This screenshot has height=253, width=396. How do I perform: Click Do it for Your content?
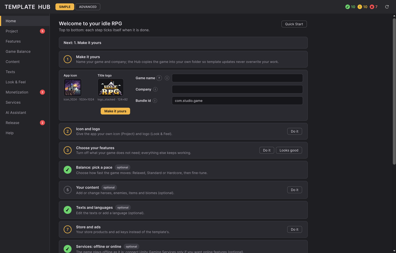pos(294,190)
